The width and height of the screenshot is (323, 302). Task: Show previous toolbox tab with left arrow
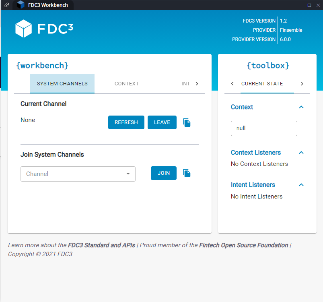pyautogui.click(x=232, y=83)
